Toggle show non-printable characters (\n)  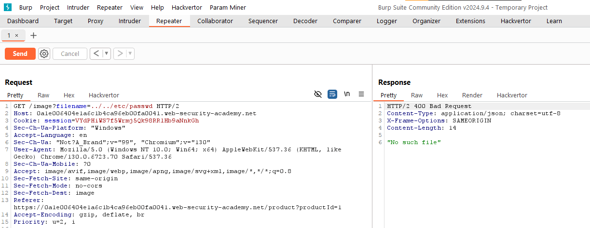tap(347, 94)
